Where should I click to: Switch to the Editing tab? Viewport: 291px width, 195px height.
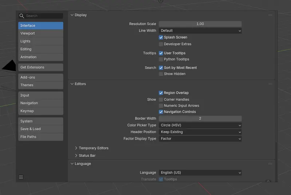pos(41,49)
